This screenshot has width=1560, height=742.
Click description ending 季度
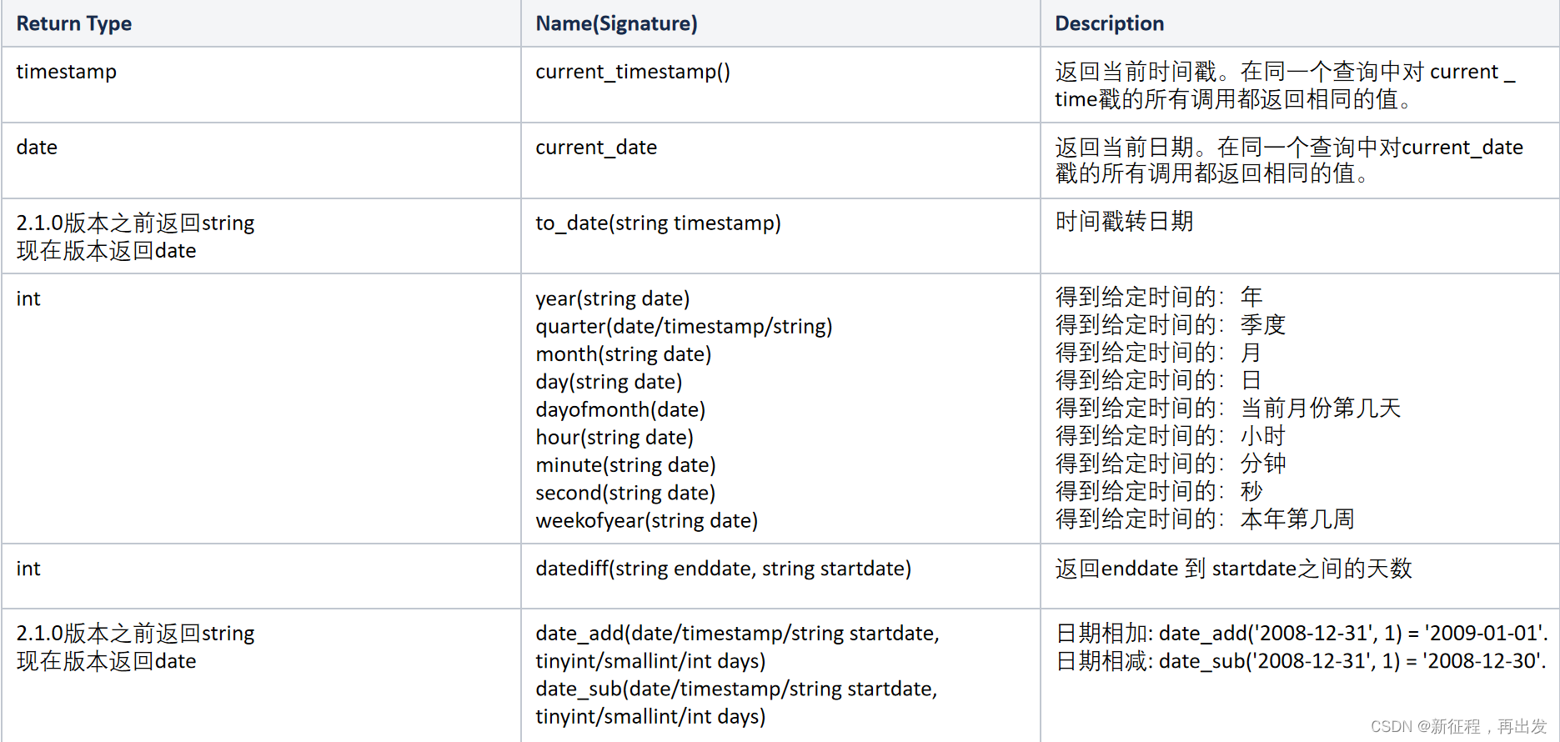coord(1171,325)
